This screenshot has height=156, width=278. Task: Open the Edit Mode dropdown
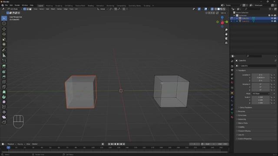(15, 9)
